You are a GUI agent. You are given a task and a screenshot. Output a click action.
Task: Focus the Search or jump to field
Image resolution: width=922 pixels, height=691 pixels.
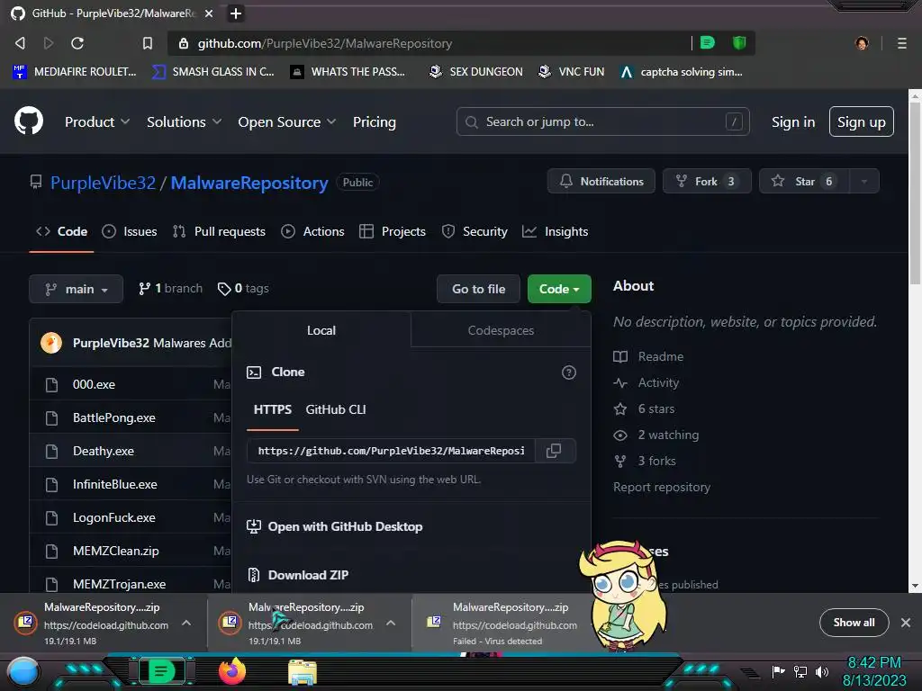pyautogui.click(x=602, y=121)
